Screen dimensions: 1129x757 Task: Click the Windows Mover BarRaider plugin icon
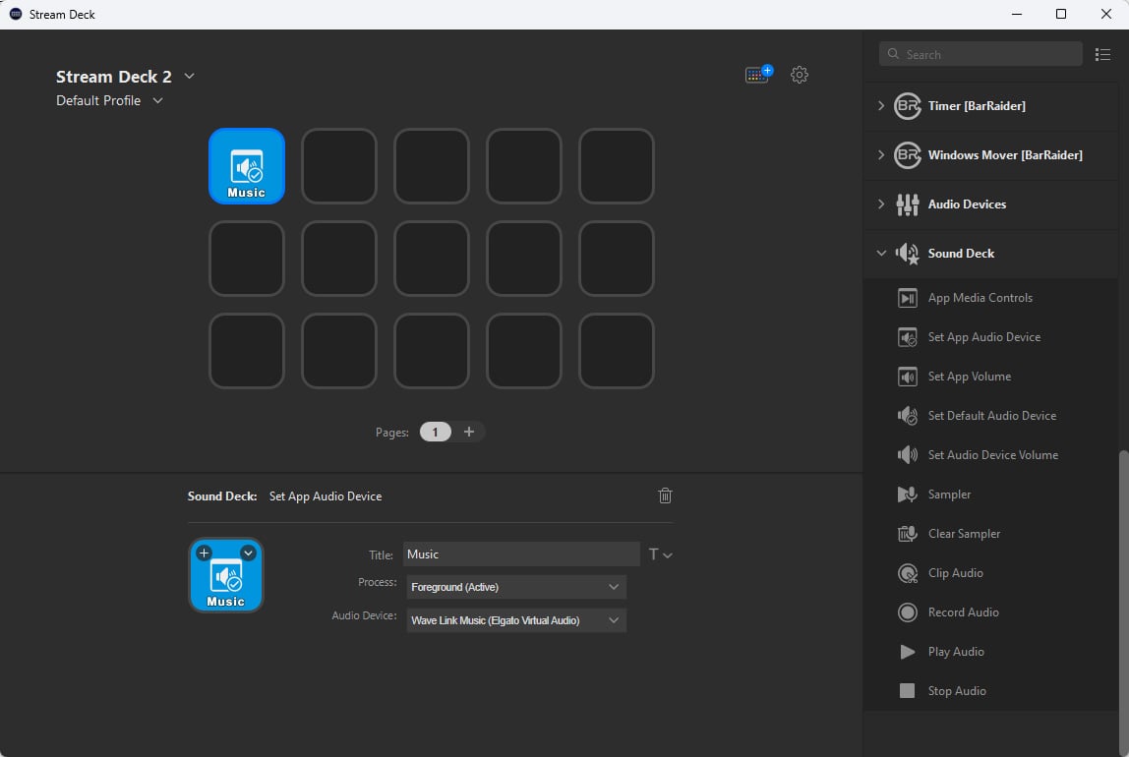[x=907, y=154]
